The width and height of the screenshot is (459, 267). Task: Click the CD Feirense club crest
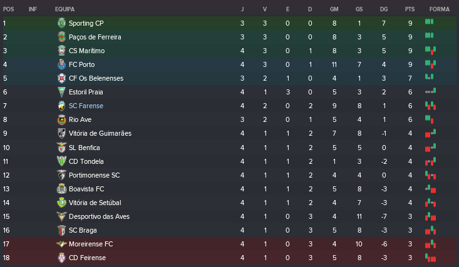point(61,258)
